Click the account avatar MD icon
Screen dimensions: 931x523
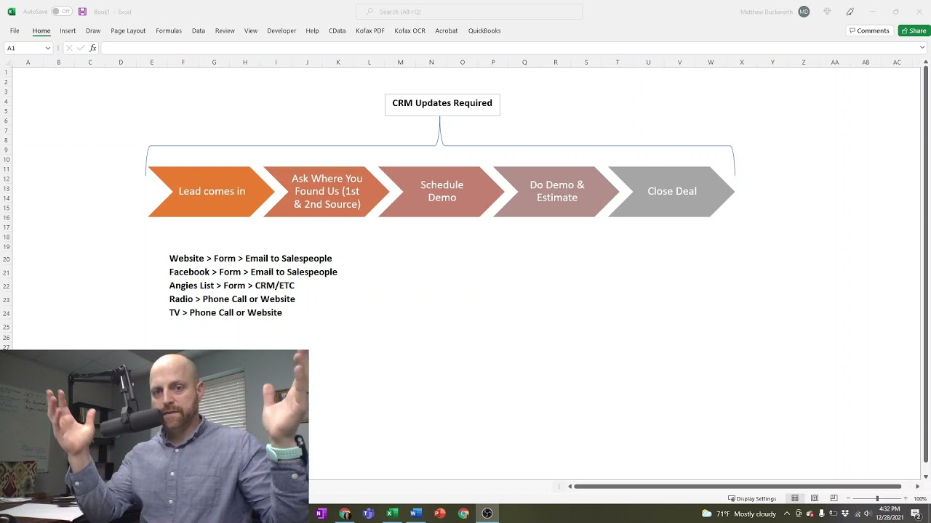(804, 12)
